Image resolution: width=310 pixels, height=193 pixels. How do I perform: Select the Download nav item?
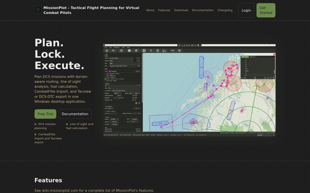(x=181, y=10)
